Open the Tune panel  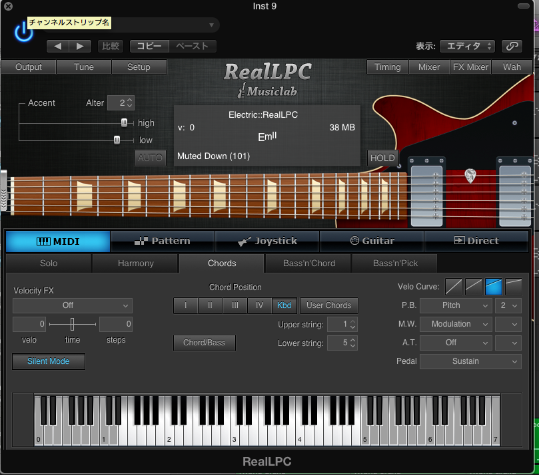[x=83, y=67]
